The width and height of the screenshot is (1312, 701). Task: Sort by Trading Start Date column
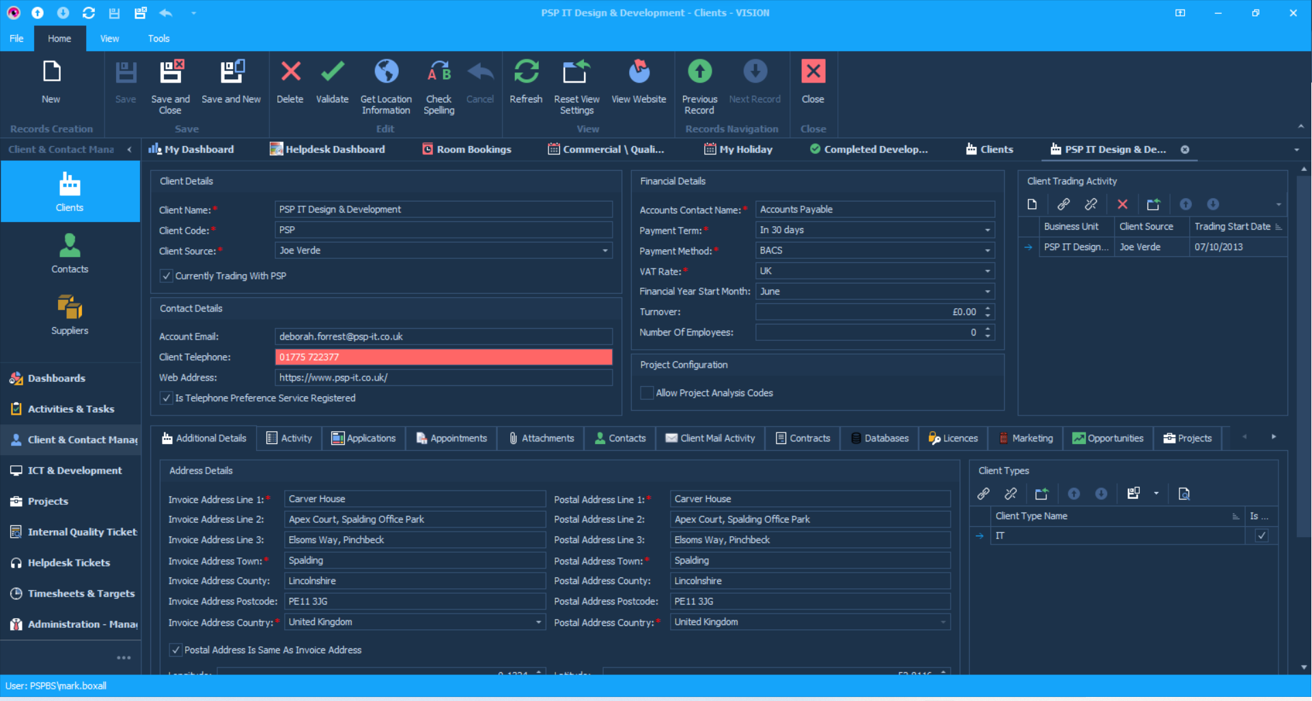[1237, 226]
